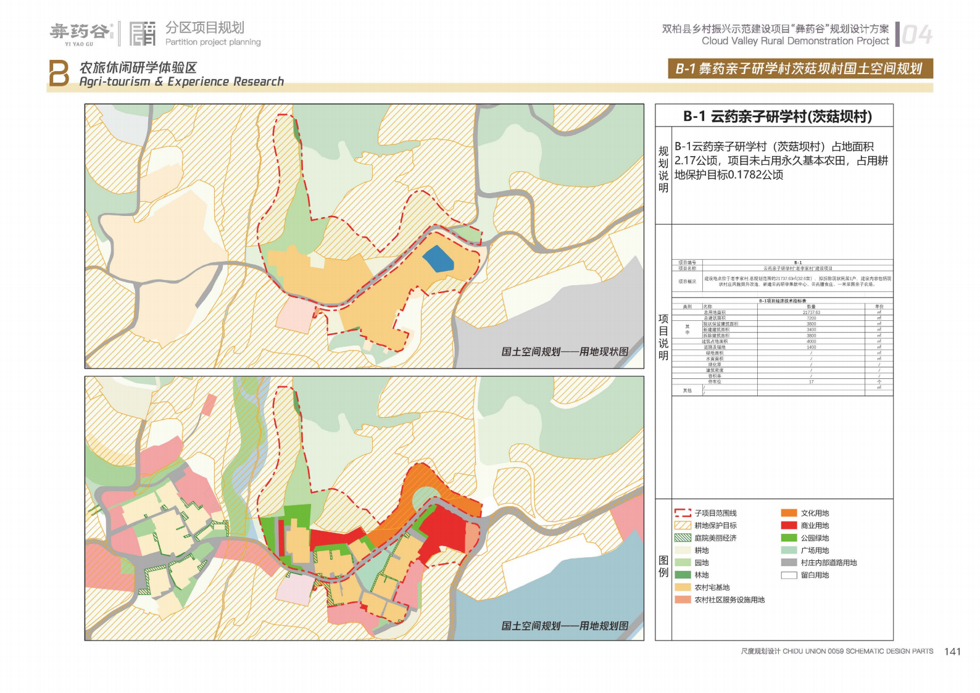Click the page number 141
The width and height of the screenshot is (980, 693).
pyautogui.click(x=952, y=652)
